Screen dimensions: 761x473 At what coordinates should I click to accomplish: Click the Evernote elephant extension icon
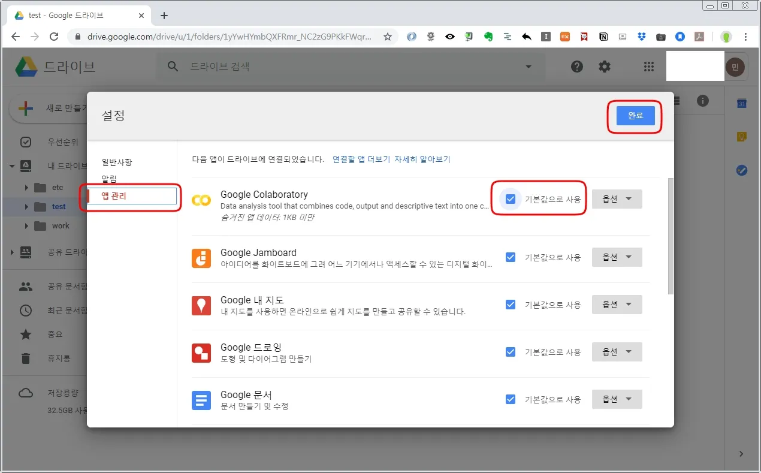click(x=488, y=37)
